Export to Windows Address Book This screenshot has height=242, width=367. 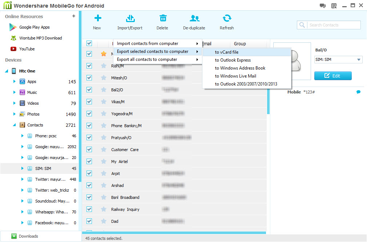coord(247,68)
